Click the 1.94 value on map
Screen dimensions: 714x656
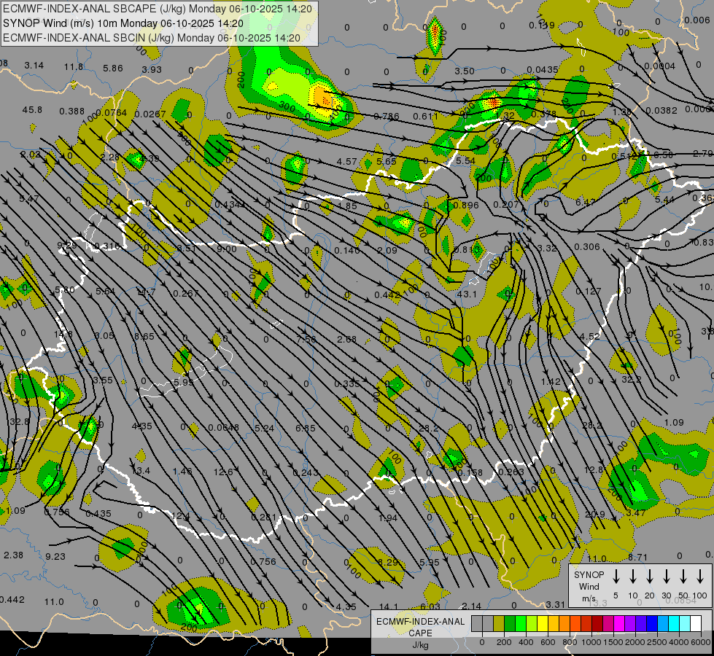[388, 518]
